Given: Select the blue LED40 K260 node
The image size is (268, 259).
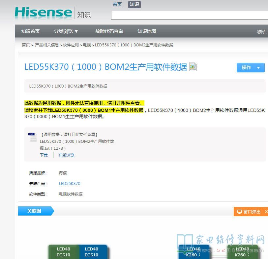Looking at the screenshot, I should 194,252.
